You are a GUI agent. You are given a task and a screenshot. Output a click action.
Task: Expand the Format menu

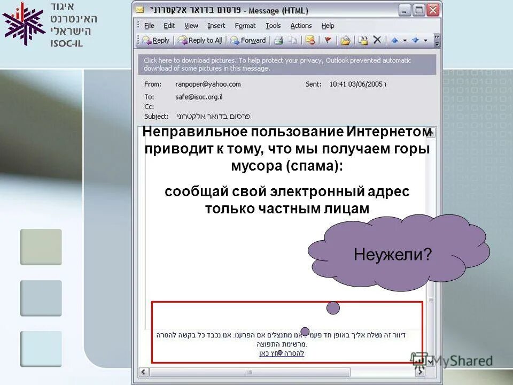[246, 25]
